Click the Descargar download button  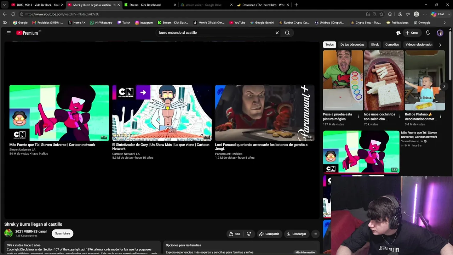click(x=297, y=234)
